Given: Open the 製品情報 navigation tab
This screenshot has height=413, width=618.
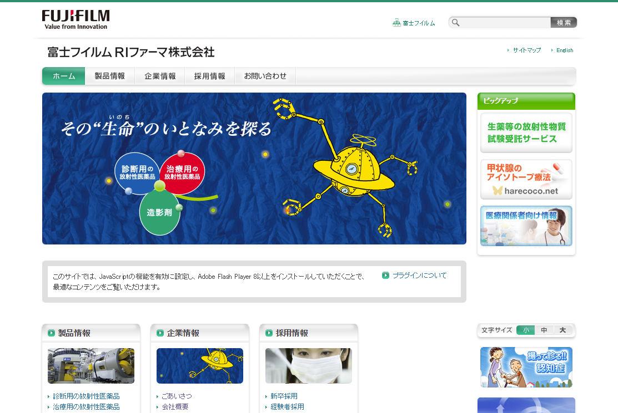Looking at the screenshot, I should point(109,76).
